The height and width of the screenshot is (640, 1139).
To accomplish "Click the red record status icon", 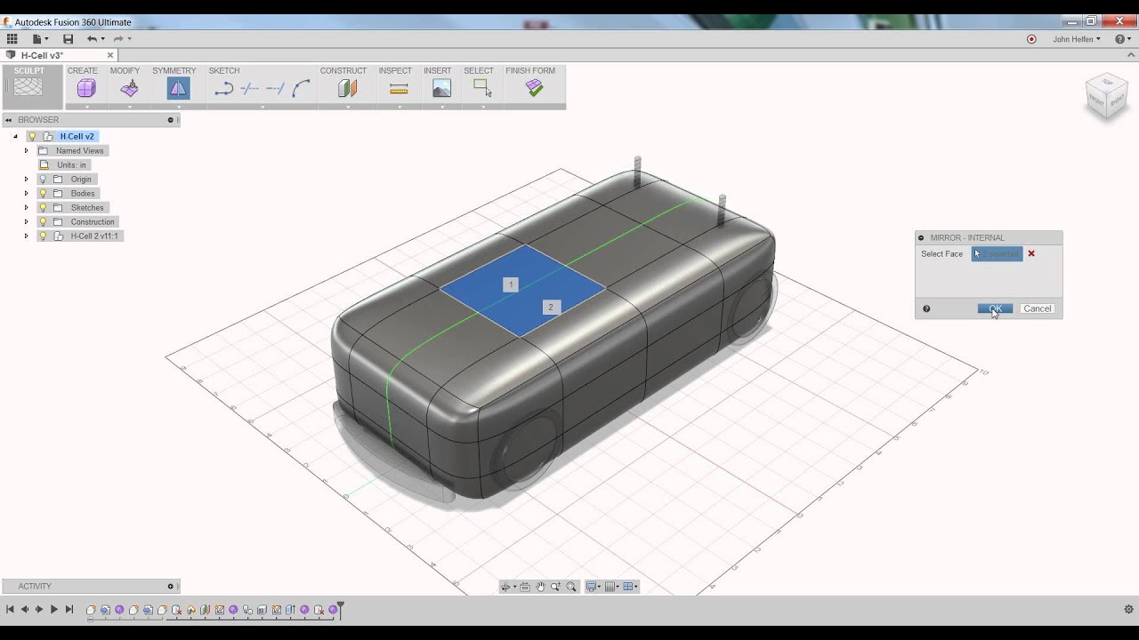I will pos(1031,39).
